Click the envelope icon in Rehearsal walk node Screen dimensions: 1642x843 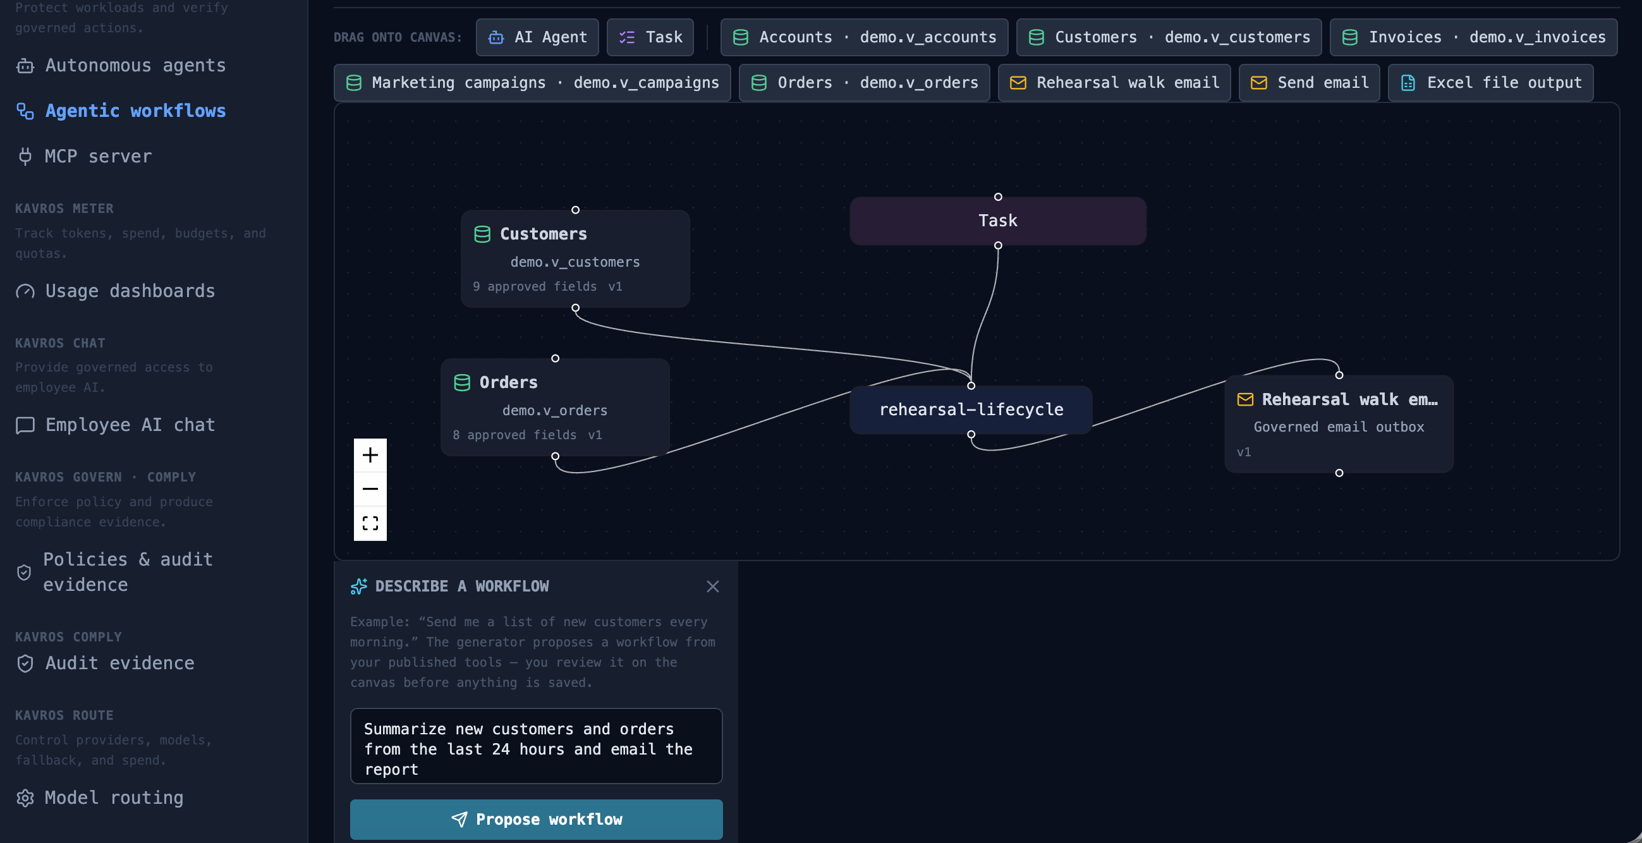(x=1246, y=399)
